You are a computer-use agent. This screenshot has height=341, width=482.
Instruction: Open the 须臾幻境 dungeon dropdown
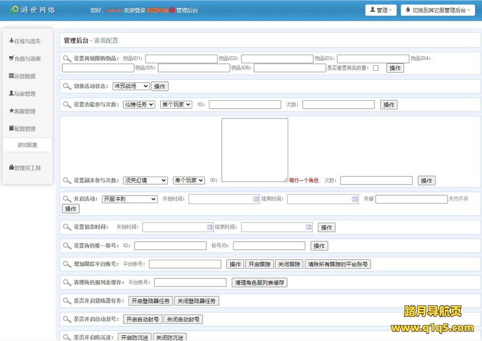pos(145,180)
